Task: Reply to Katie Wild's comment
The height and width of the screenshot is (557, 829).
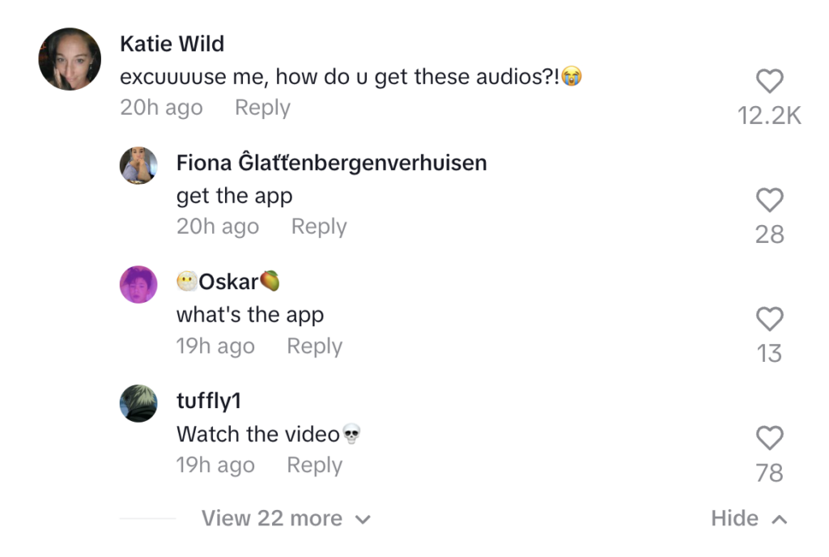Action: coord(262,108)
